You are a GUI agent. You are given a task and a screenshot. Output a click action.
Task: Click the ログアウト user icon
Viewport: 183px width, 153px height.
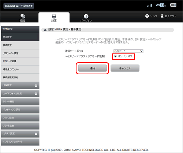[162, 16]
